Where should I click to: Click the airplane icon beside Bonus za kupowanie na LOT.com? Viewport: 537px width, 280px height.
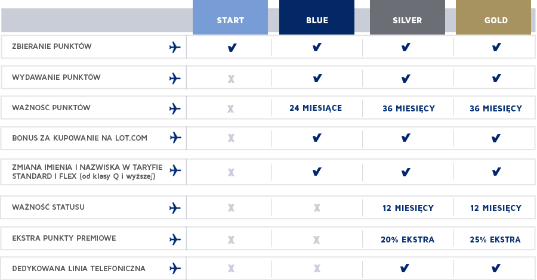click(x=175, y=138)
